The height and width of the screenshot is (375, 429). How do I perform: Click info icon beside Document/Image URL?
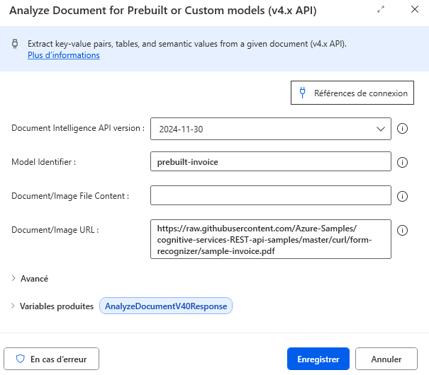coord(402,230)
